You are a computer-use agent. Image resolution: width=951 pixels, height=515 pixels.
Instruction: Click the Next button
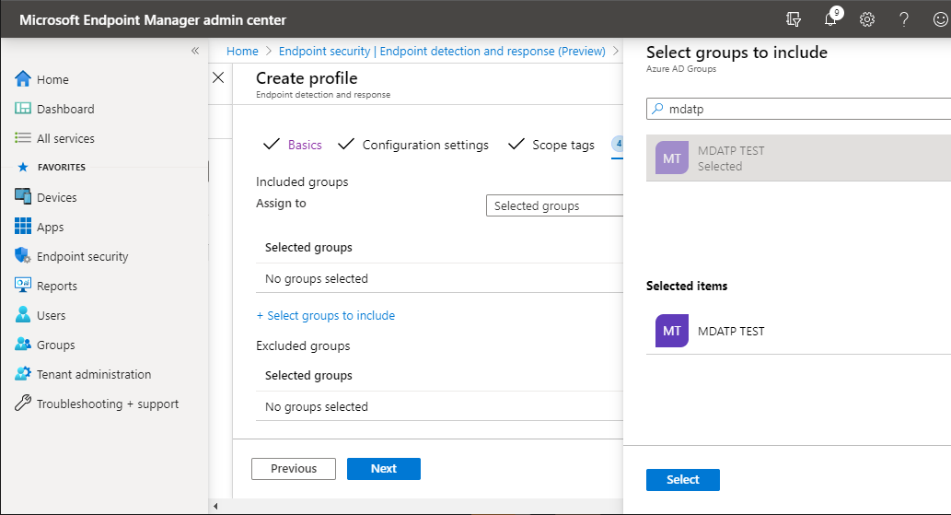tap(384, 469)
